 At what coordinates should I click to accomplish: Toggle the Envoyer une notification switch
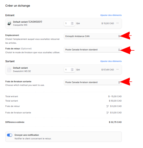(x=10, y=135)
